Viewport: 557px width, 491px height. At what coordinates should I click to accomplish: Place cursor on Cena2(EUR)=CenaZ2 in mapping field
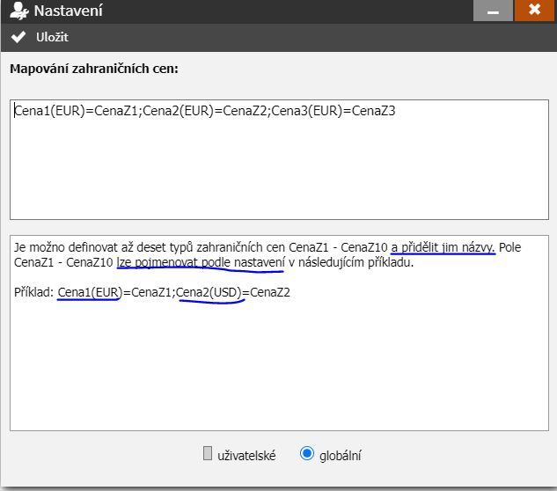(x=202, y=111)
